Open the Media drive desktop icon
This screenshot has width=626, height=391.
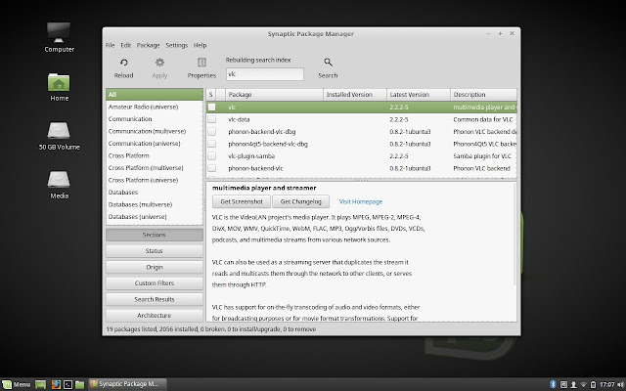point(59,179)
